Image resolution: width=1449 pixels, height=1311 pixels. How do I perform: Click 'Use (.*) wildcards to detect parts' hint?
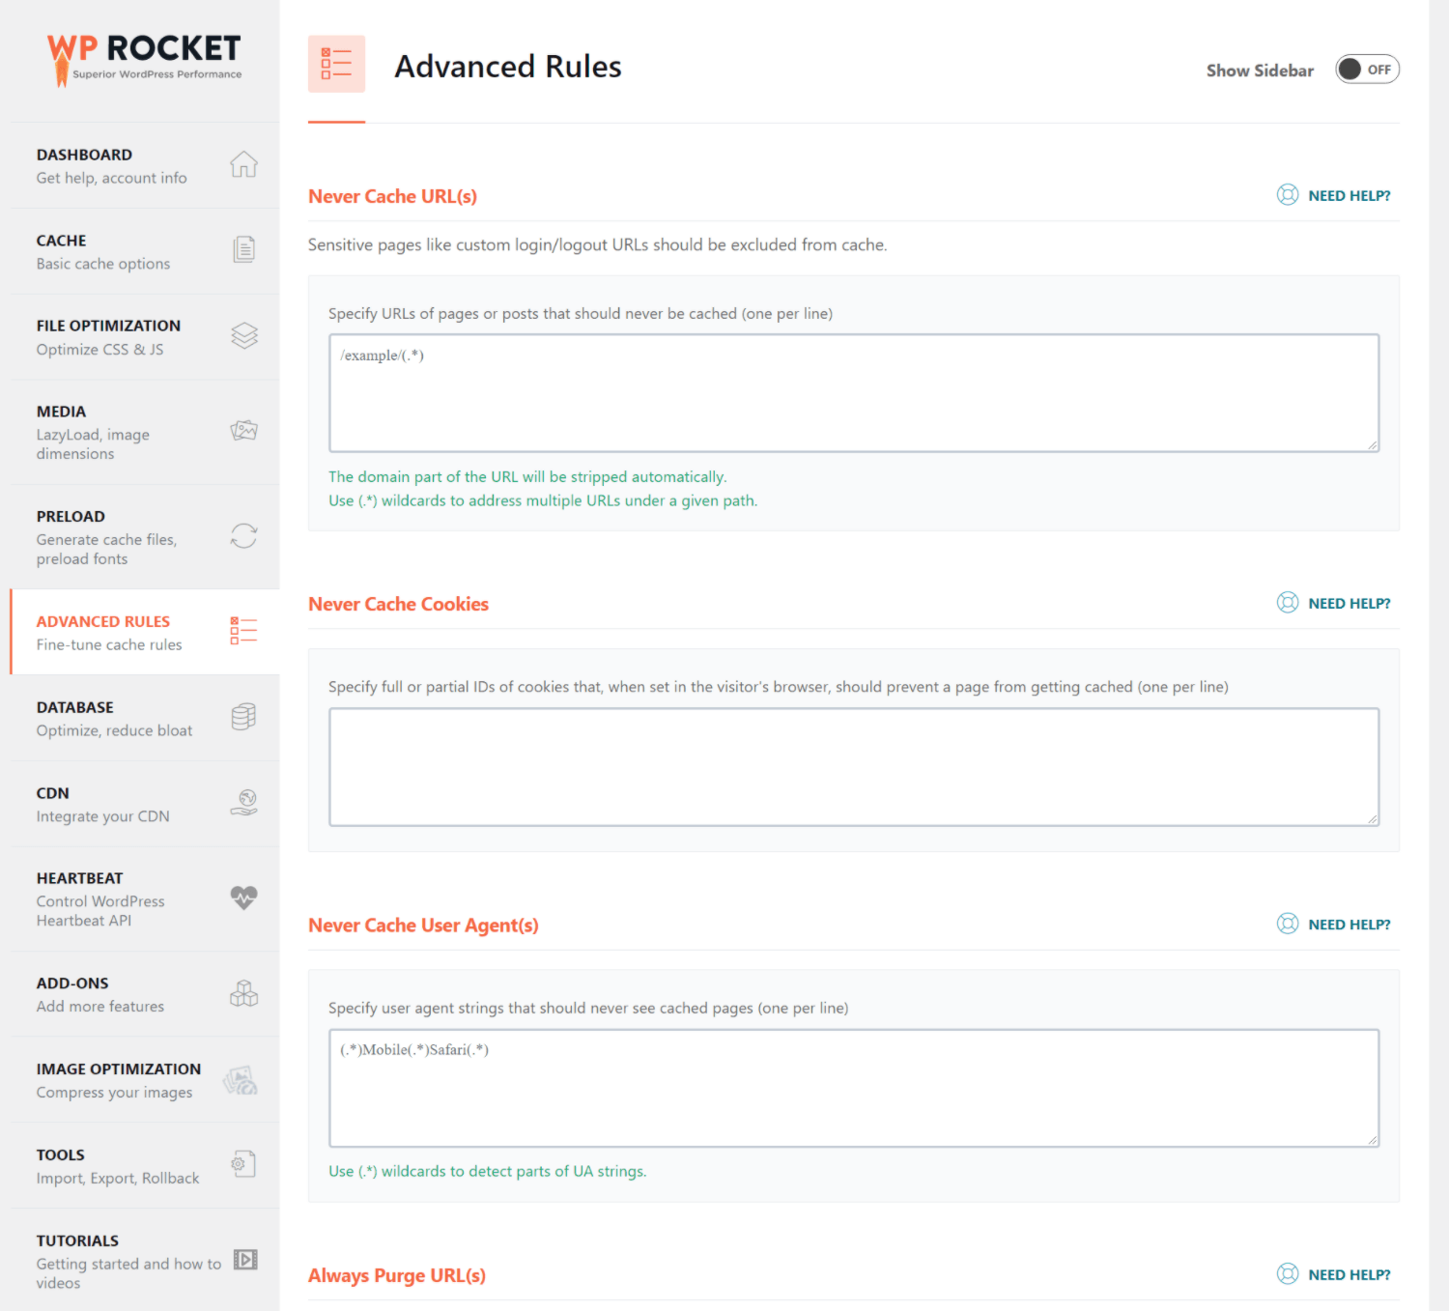click(487, 1171)
